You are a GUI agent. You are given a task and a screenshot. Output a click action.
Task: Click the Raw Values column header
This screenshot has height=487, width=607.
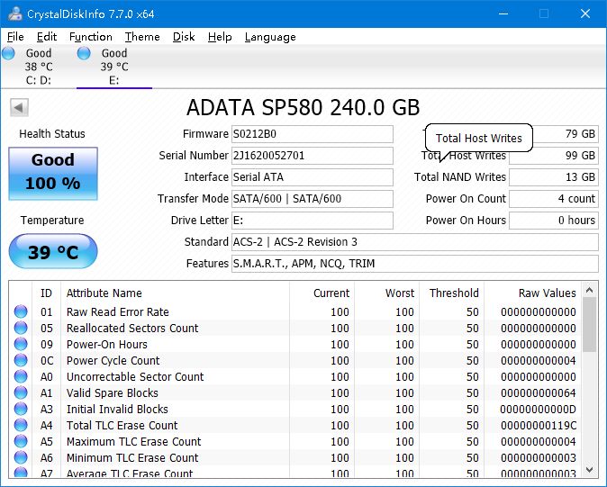click(x=532, y=293)
